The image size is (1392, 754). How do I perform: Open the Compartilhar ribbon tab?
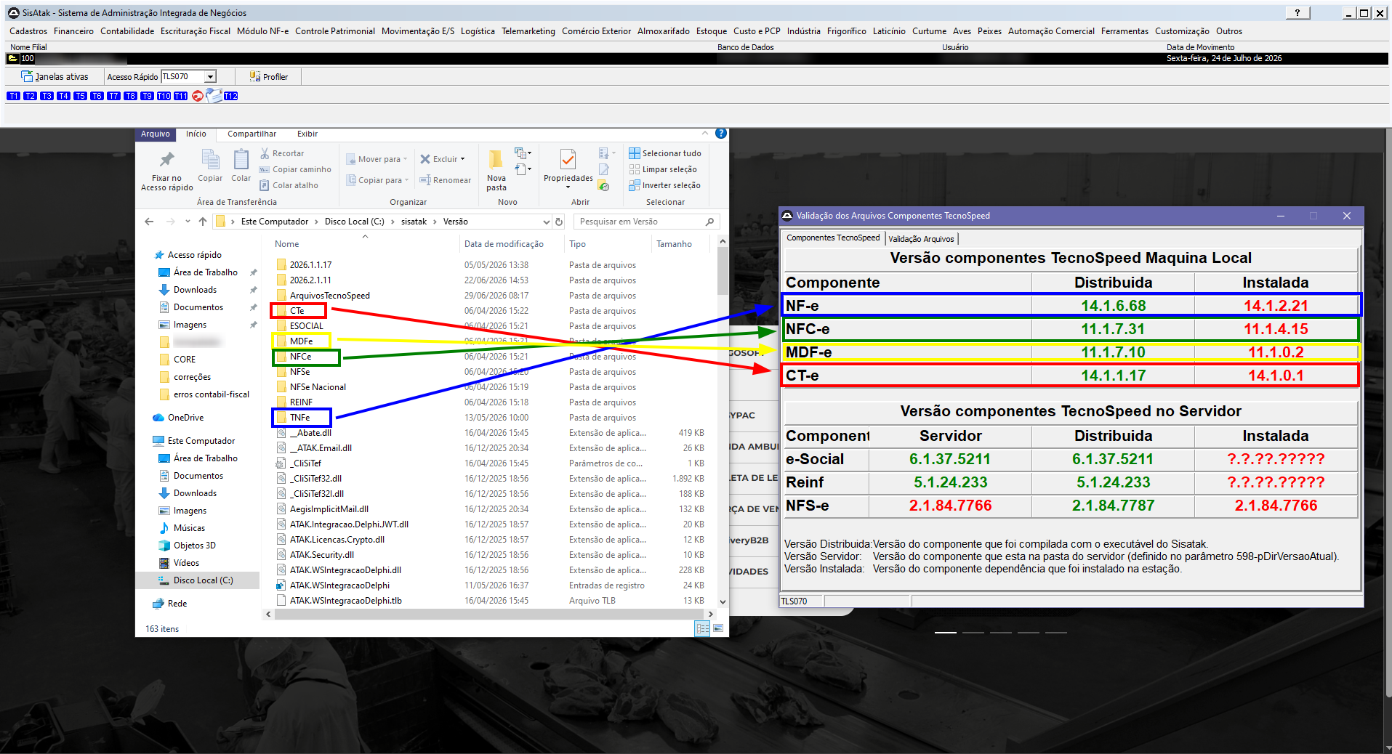[x=252, y=134]
